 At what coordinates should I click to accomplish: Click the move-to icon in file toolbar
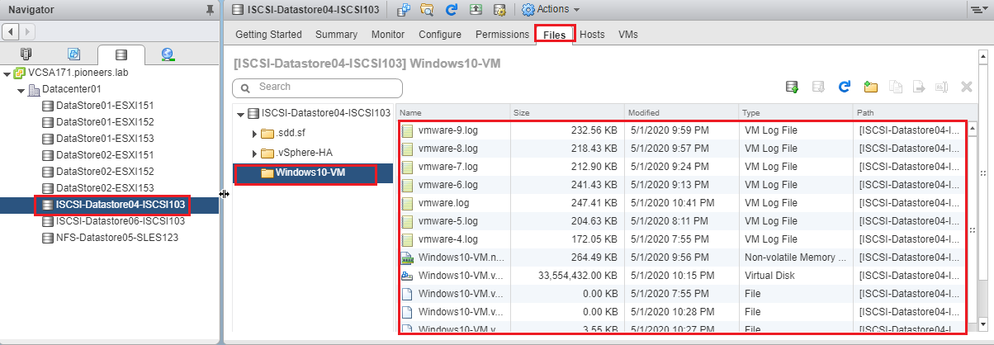(x=917, y=87)
